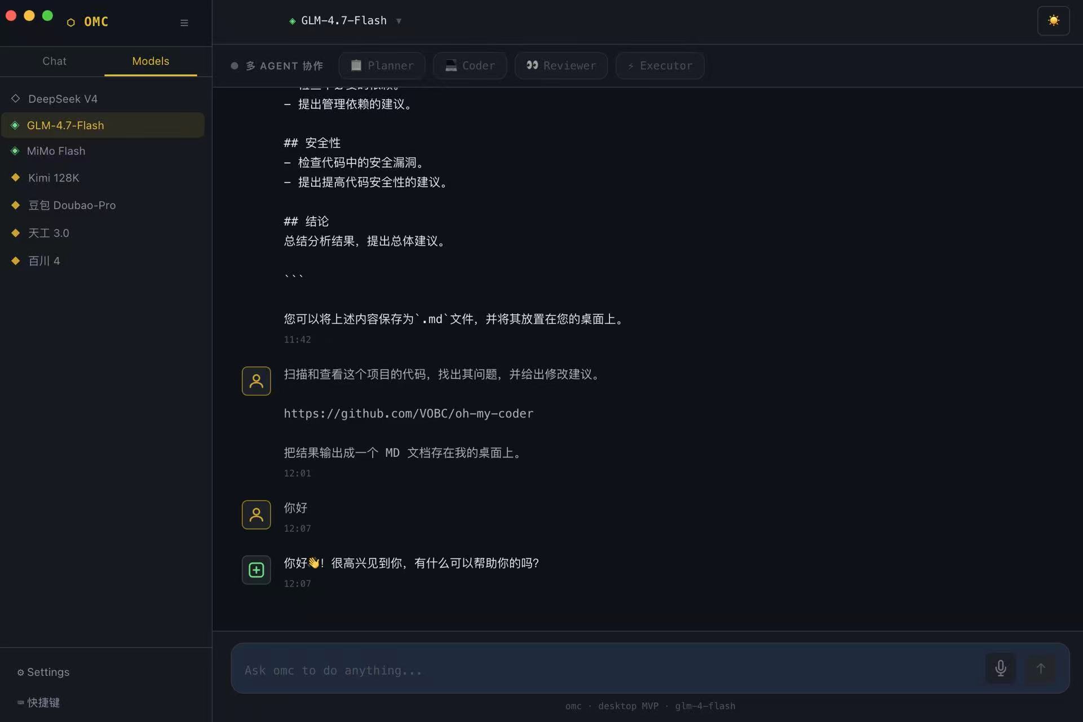The width and height of the screenshot is (1083, 722).
Task: Switch to the Chat tab
Action: click(54, 61)
